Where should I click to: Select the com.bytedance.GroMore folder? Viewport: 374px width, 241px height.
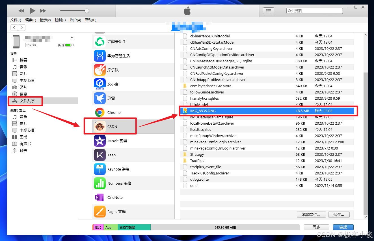(267, 86)
